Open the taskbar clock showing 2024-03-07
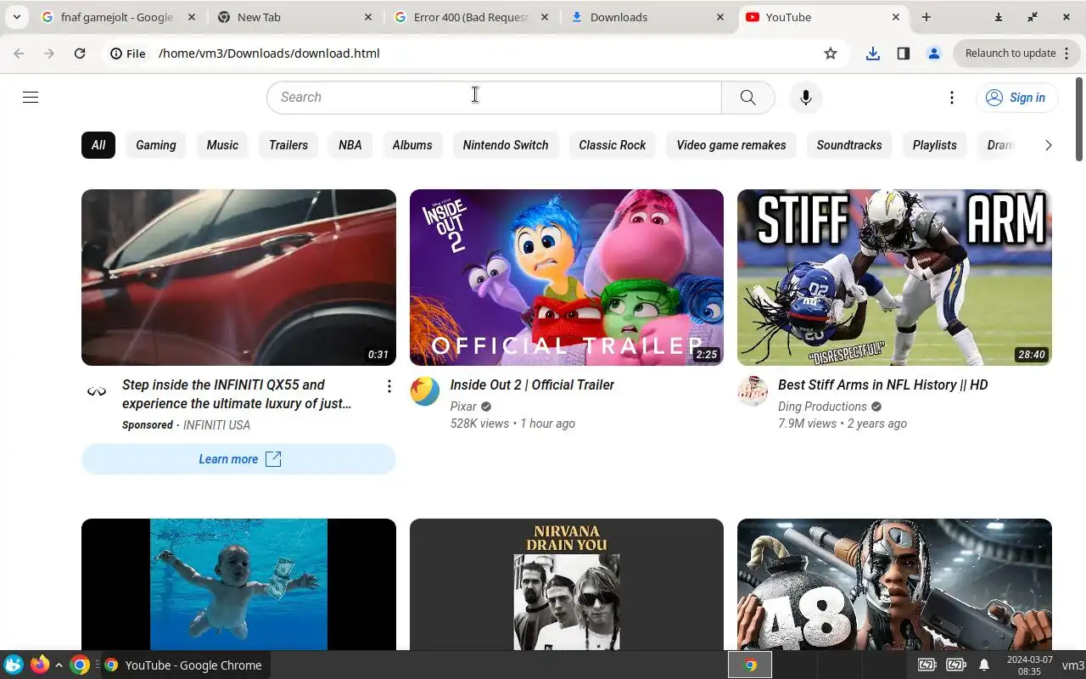 coord(1029,665)
